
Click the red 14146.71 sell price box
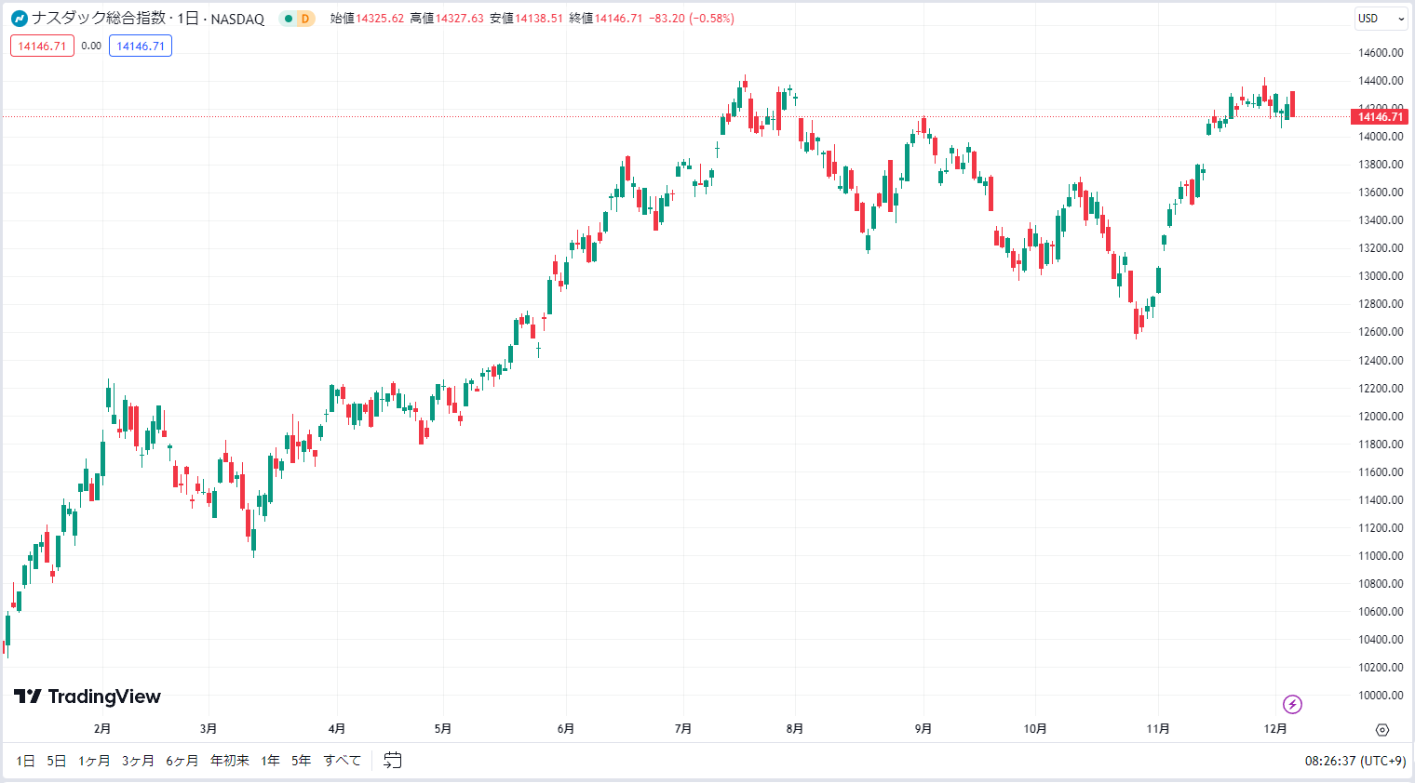[42, 46]
